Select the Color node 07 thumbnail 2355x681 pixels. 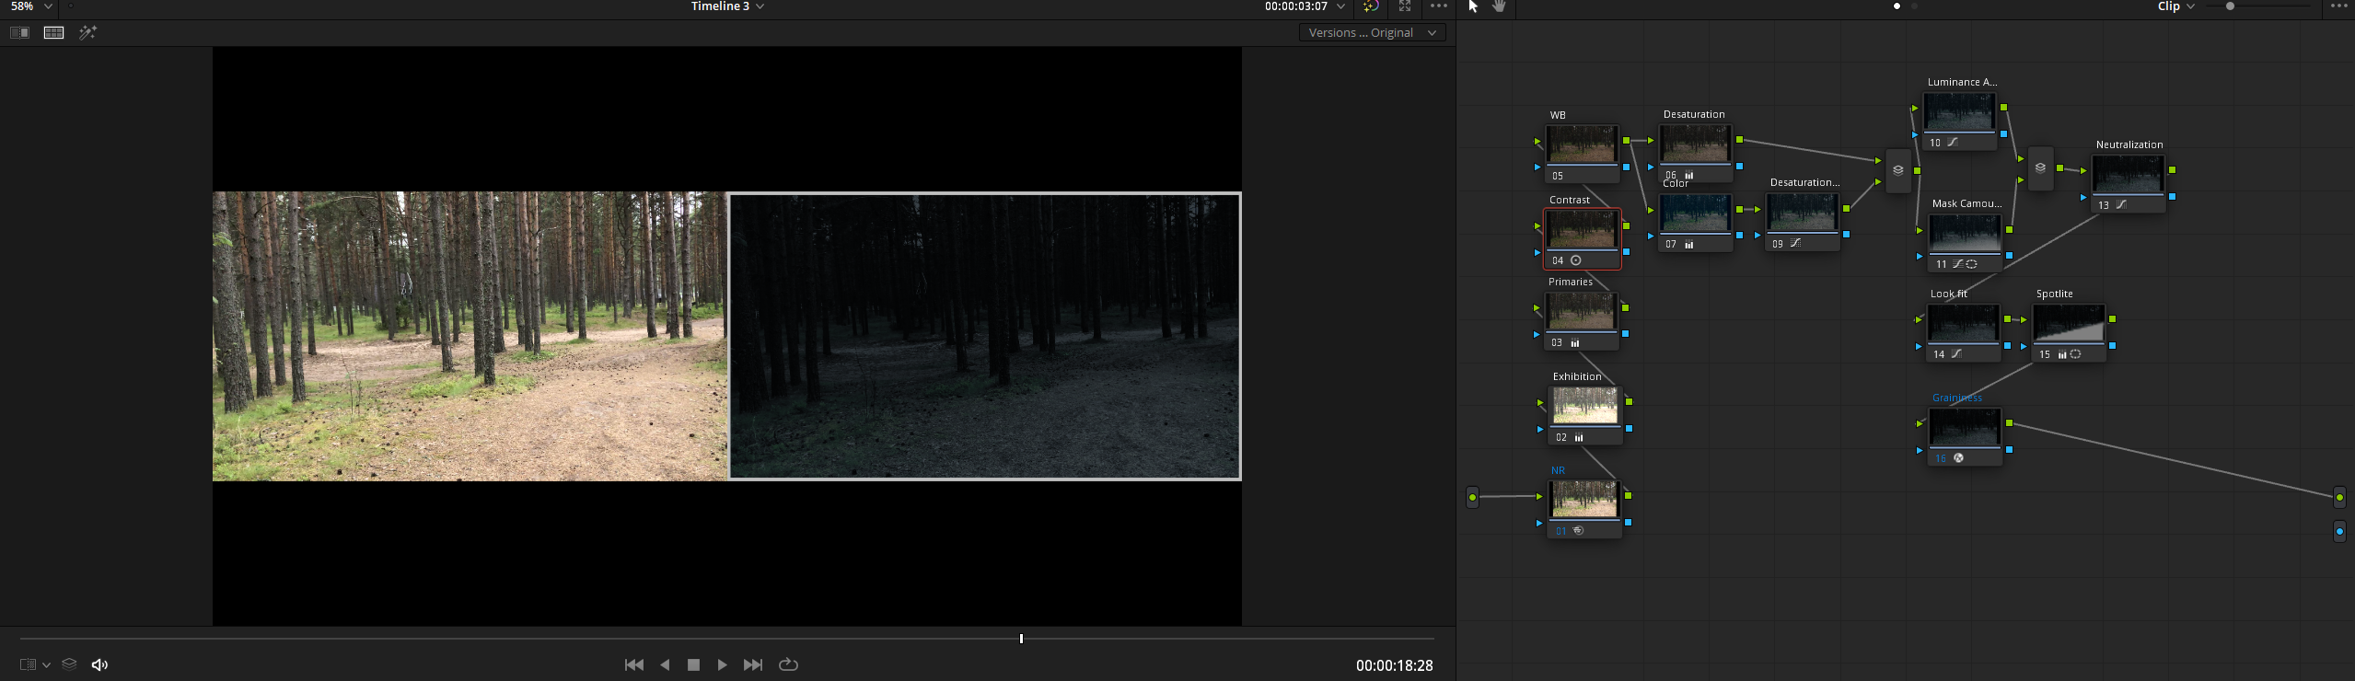coord(1695,213)
